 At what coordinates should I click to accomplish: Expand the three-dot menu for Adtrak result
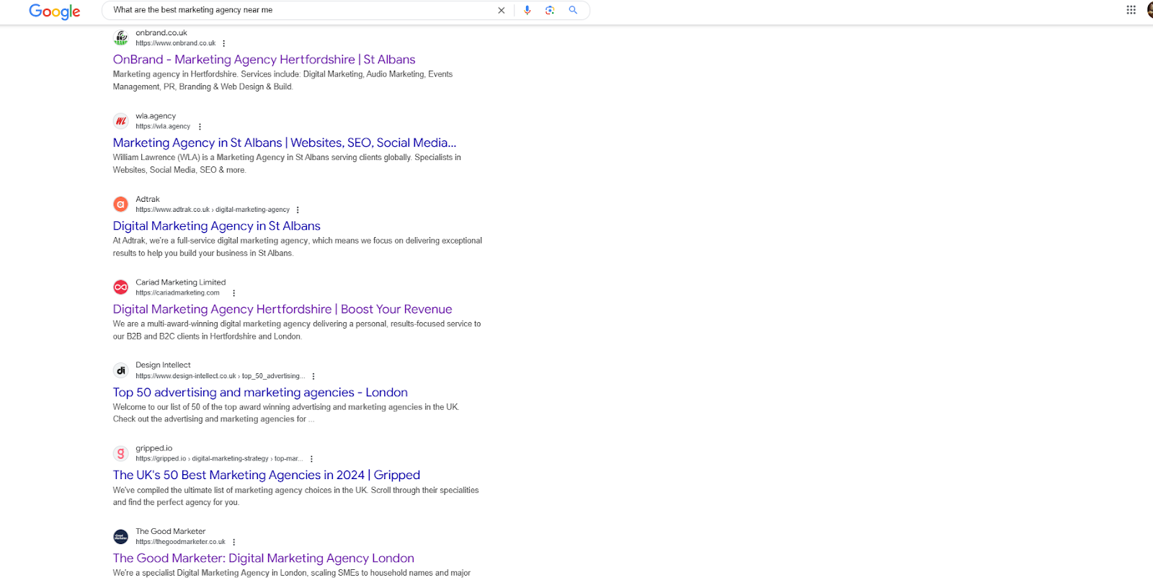pos(298,210)
